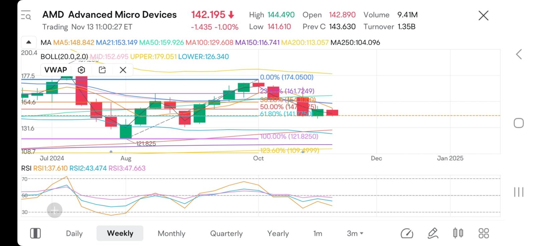Click the RSI2:43.474 value

click(x=88, y=168)
